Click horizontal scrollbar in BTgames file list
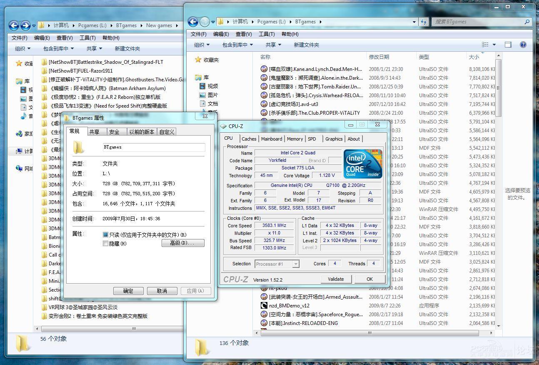This screenshot has height=365, width=539. click(370, 333)
